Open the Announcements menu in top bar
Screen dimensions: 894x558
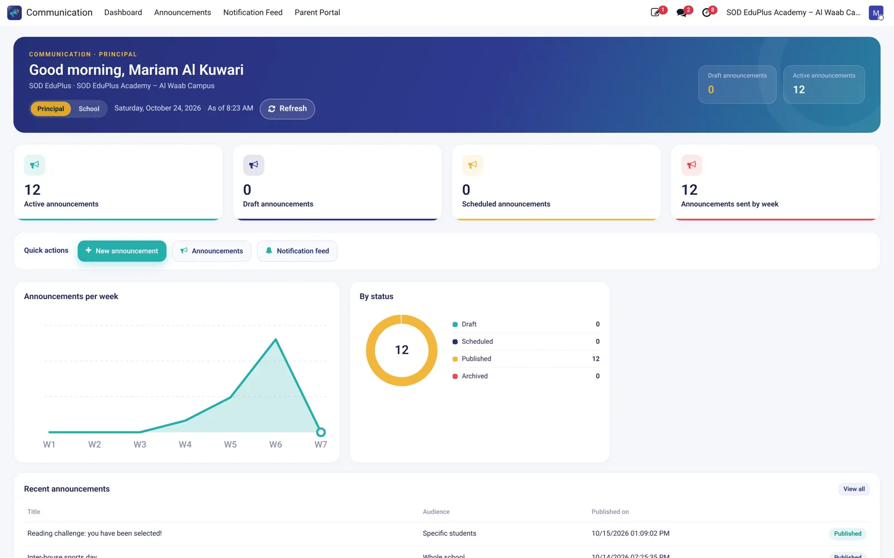pos(183,12)
